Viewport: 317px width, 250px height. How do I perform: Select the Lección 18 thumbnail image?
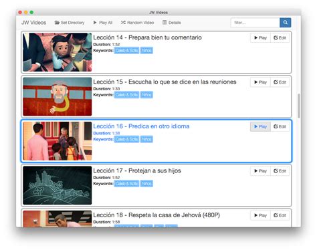point(58,219)
